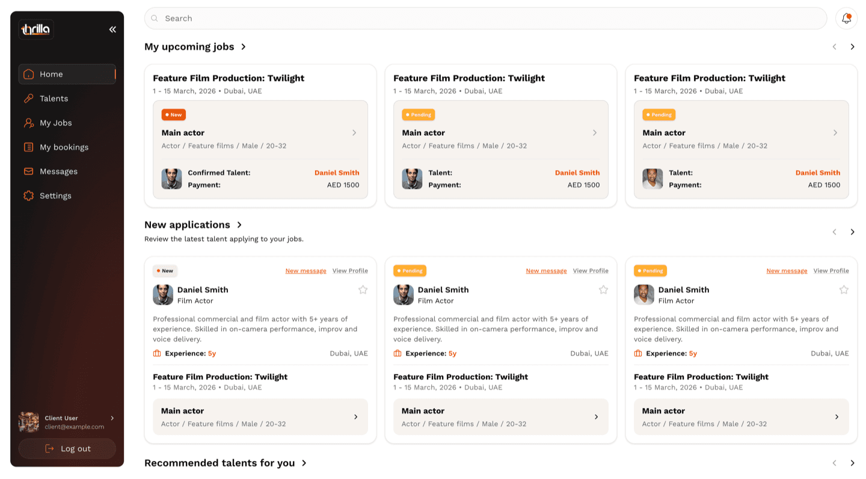Expand the Main actor role on the first upcoming job
866x479 pixels.
354,133
